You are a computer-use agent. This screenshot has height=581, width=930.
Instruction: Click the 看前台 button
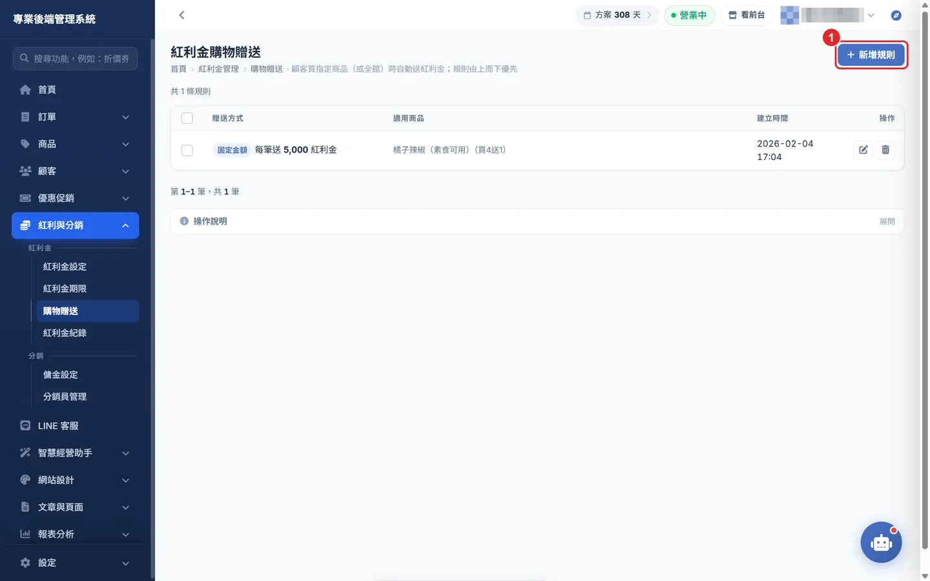click(x=747, y=15)
